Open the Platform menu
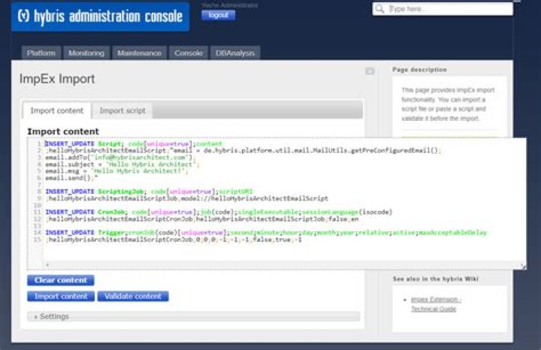Image resolution: width=541 pixels, height=350 pixels. (41, 53)
